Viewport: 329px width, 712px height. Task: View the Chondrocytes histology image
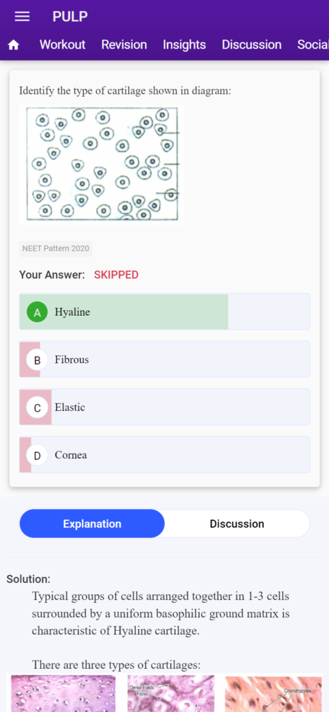pyautogui.click(x=274, y=693)
